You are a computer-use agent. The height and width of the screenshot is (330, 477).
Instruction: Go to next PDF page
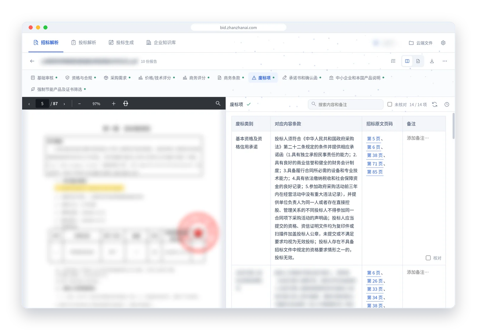pyautogui.click(x=64, y=104)
